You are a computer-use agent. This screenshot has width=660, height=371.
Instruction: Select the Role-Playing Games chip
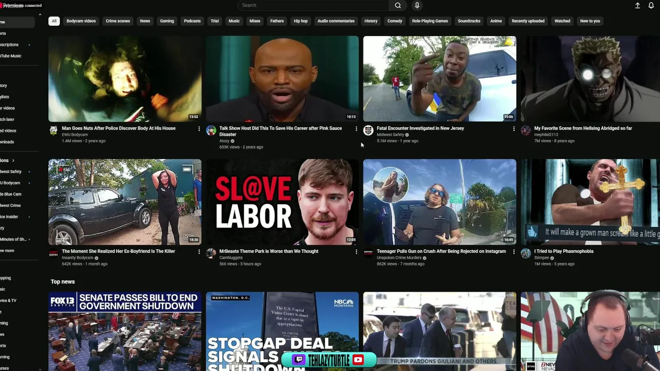point(430,21)
